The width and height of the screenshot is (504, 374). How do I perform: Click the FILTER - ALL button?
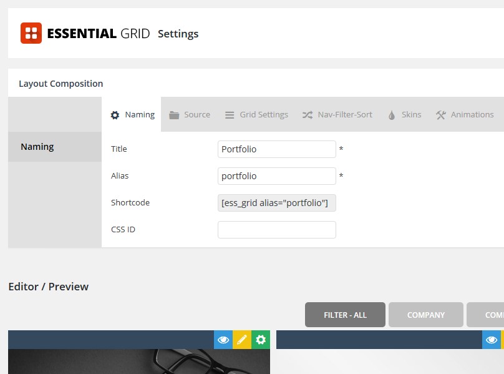point(345,315)
